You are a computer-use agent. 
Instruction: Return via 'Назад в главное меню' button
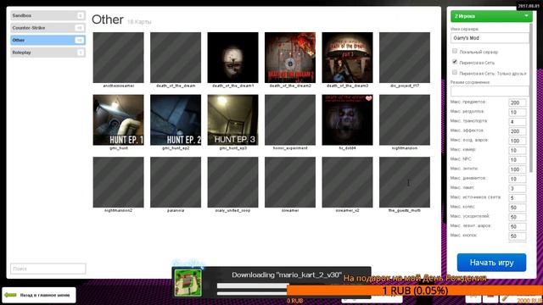coord(39,295)
